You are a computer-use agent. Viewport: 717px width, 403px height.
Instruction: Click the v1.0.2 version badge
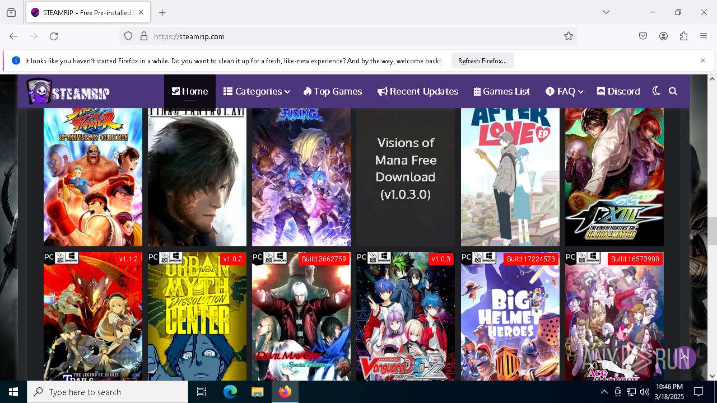[x=232, y=259]
